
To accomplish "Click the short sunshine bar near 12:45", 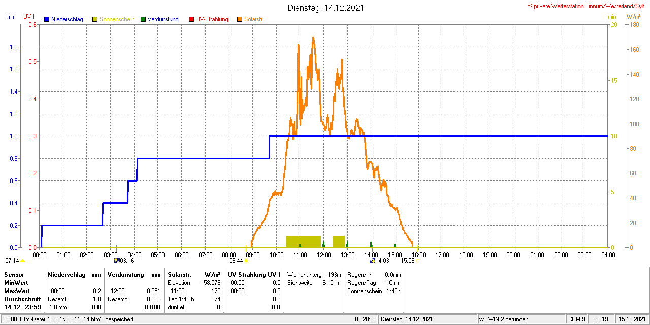I will [x=339, y=241].
